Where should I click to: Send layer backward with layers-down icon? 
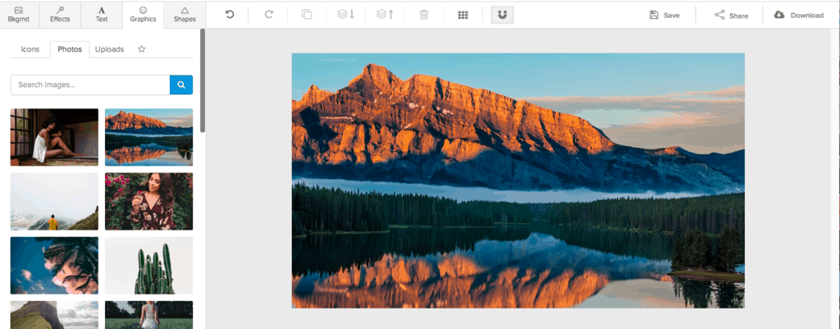pyautogui.click(x=346, y=15)
